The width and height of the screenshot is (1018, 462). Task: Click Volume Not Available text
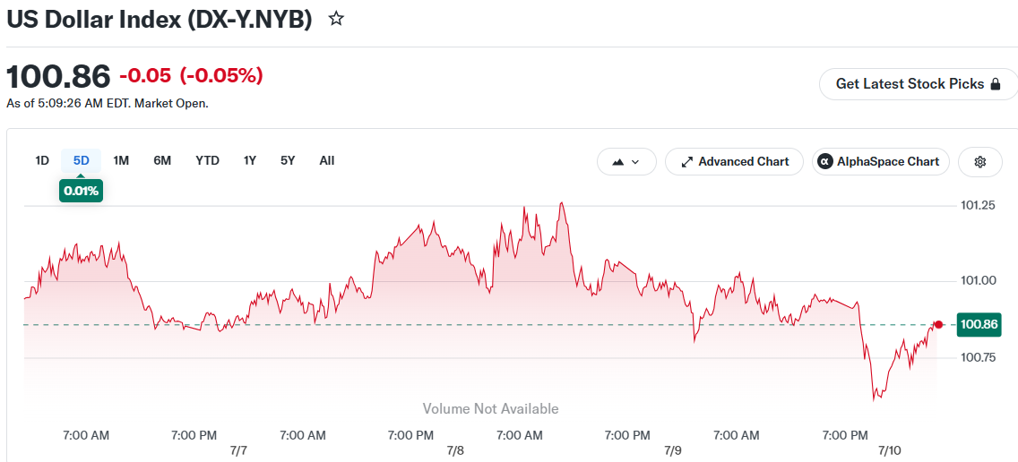(x=491, y=409)
